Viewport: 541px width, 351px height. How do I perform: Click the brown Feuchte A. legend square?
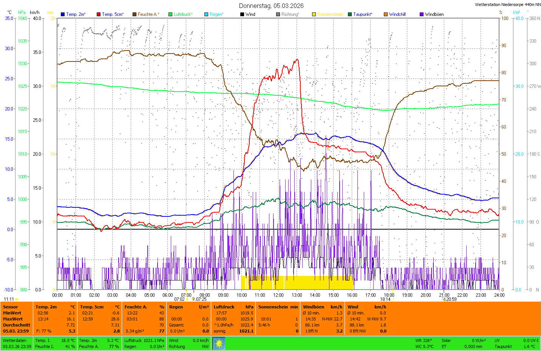point(134,14)
